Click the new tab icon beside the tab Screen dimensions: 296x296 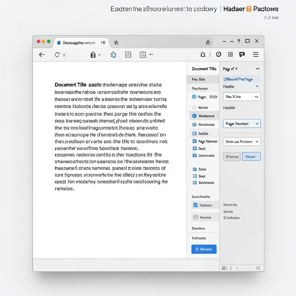tap(116, 43)
